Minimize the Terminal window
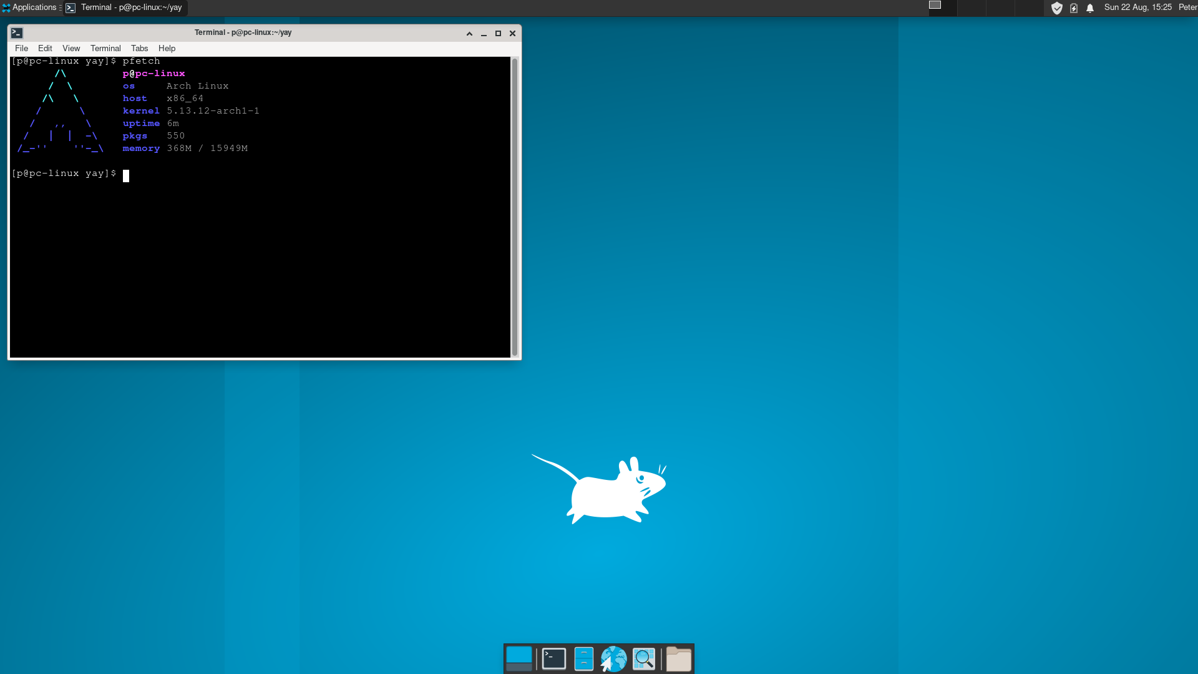The width and height of the screenshot is (1198, 674). tap(484, 34)
